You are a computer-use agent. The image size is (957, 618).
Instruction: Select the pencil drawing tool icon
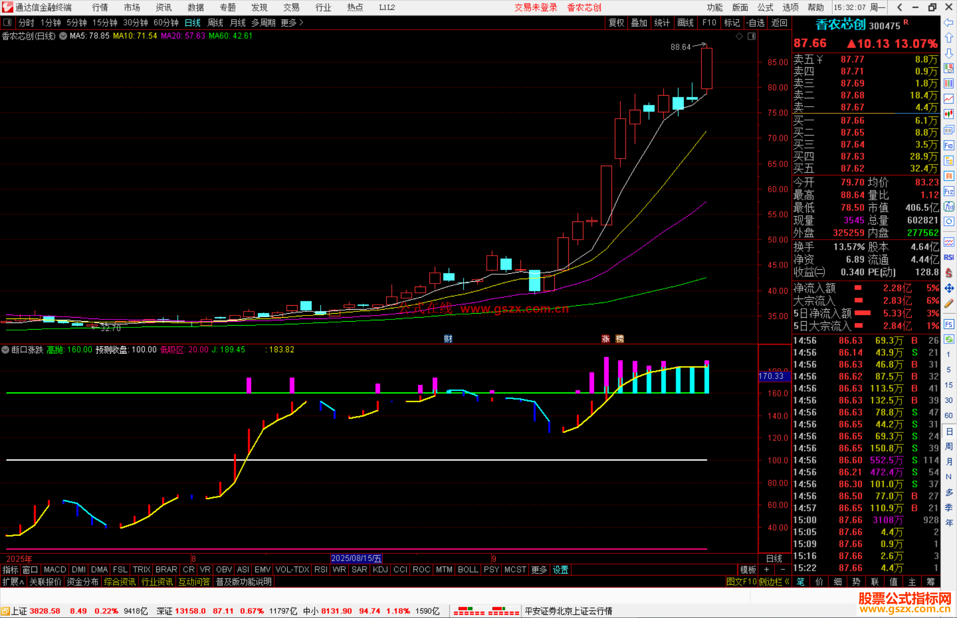pyautogui.click(x=949, y=303)
